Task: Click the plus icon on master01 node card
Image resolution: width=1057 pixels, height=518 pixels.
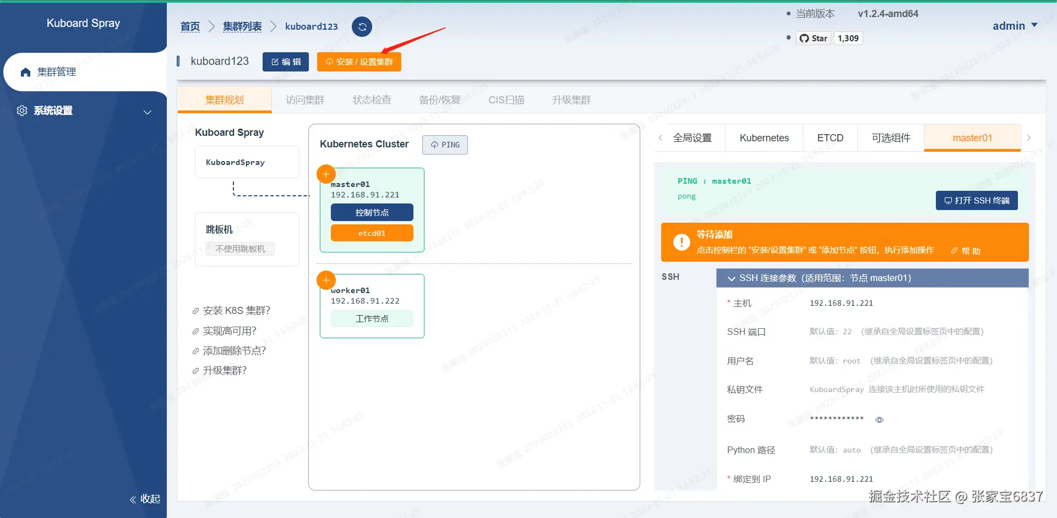Action: pyautogui.click(x=326, y=174)
